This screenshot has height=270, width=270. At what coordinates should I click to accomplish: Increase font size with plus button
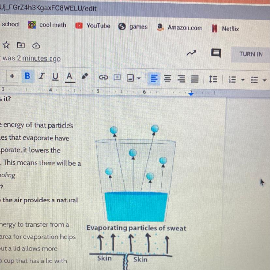click(12, 76)
